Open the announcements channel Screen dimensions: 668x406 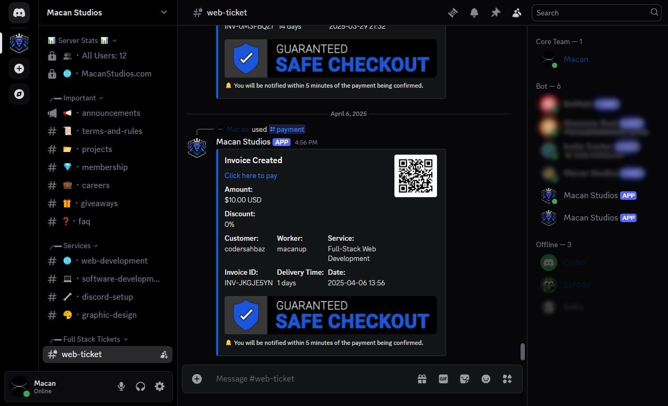(x=108, y=113)
